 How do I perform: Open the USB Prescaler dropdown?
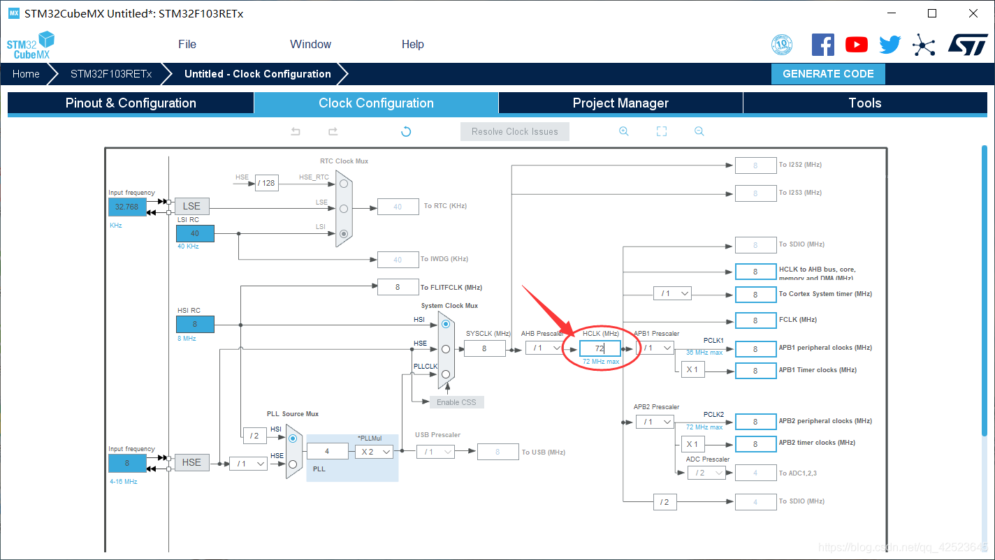(x=435, y=452)
